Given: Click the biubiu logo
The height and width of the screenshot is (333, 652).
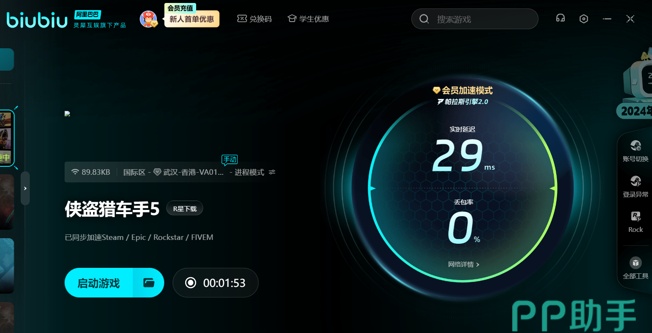Looking at the screenshot, I should (37, 19).
